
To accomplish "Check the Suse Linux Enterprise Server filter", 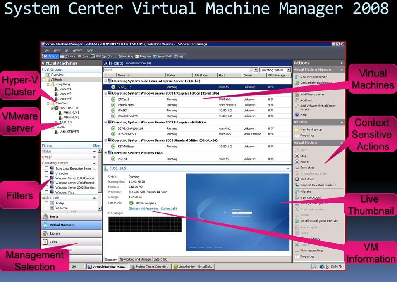I will (46, 168).
